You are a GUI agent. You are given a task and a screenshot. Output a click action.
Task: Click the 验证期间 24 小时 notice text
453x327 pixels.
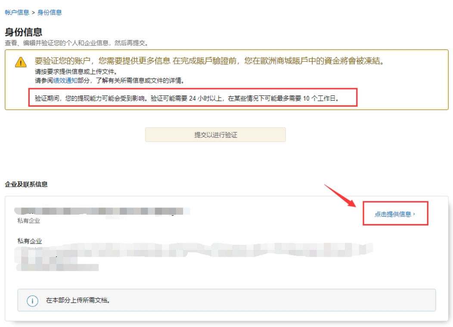tap(186, 99)
